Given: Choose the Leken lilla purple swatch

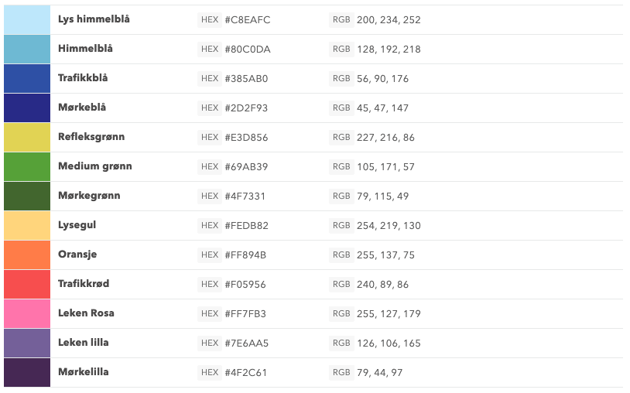Looking at the screenshot, I should pyautogui.click(x=27, y=343).
